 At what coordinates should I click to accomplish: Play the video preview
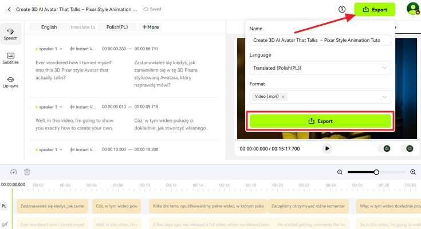tap(327, 148)
